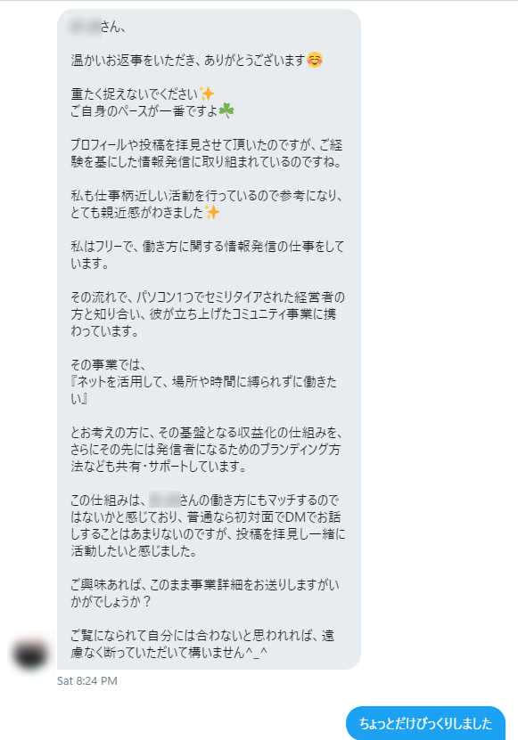Image resolution: width=518 pixels, height=740 pixels.
Task: Click the line その事業では、
Action: click(108, 365)
